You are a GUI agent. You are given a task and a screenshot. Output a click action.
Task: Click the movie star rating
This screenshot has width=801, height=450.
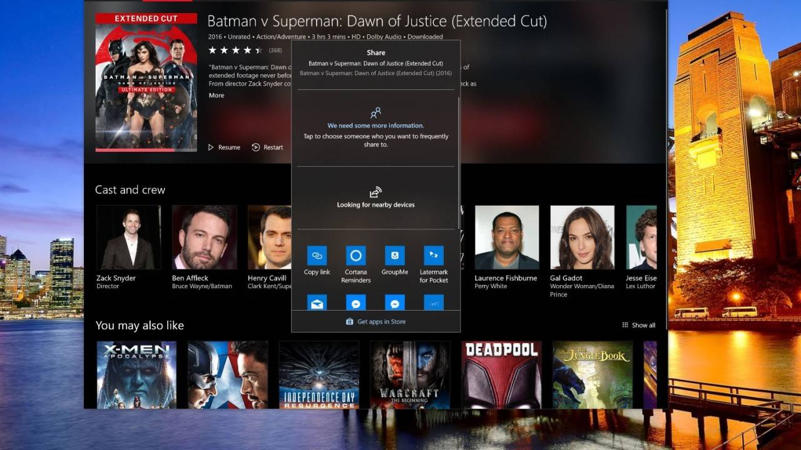click(x=235, y=50)
